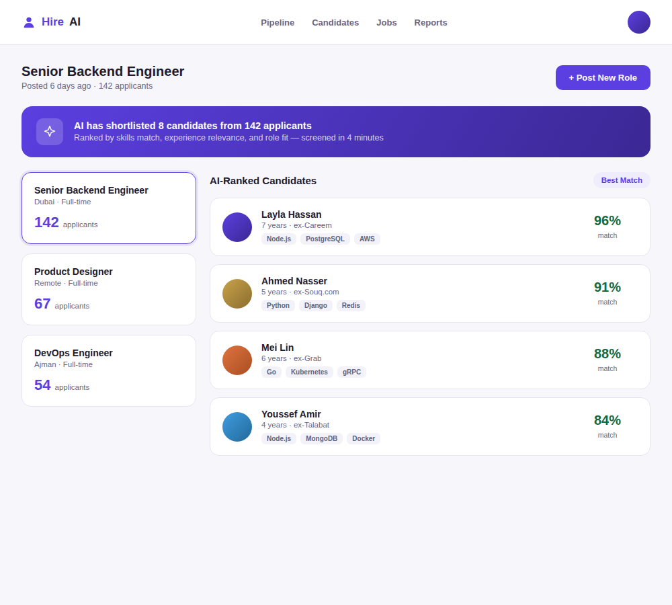Open the Candidates nav item
Screen dimensions: 672x605
[335, 23]
